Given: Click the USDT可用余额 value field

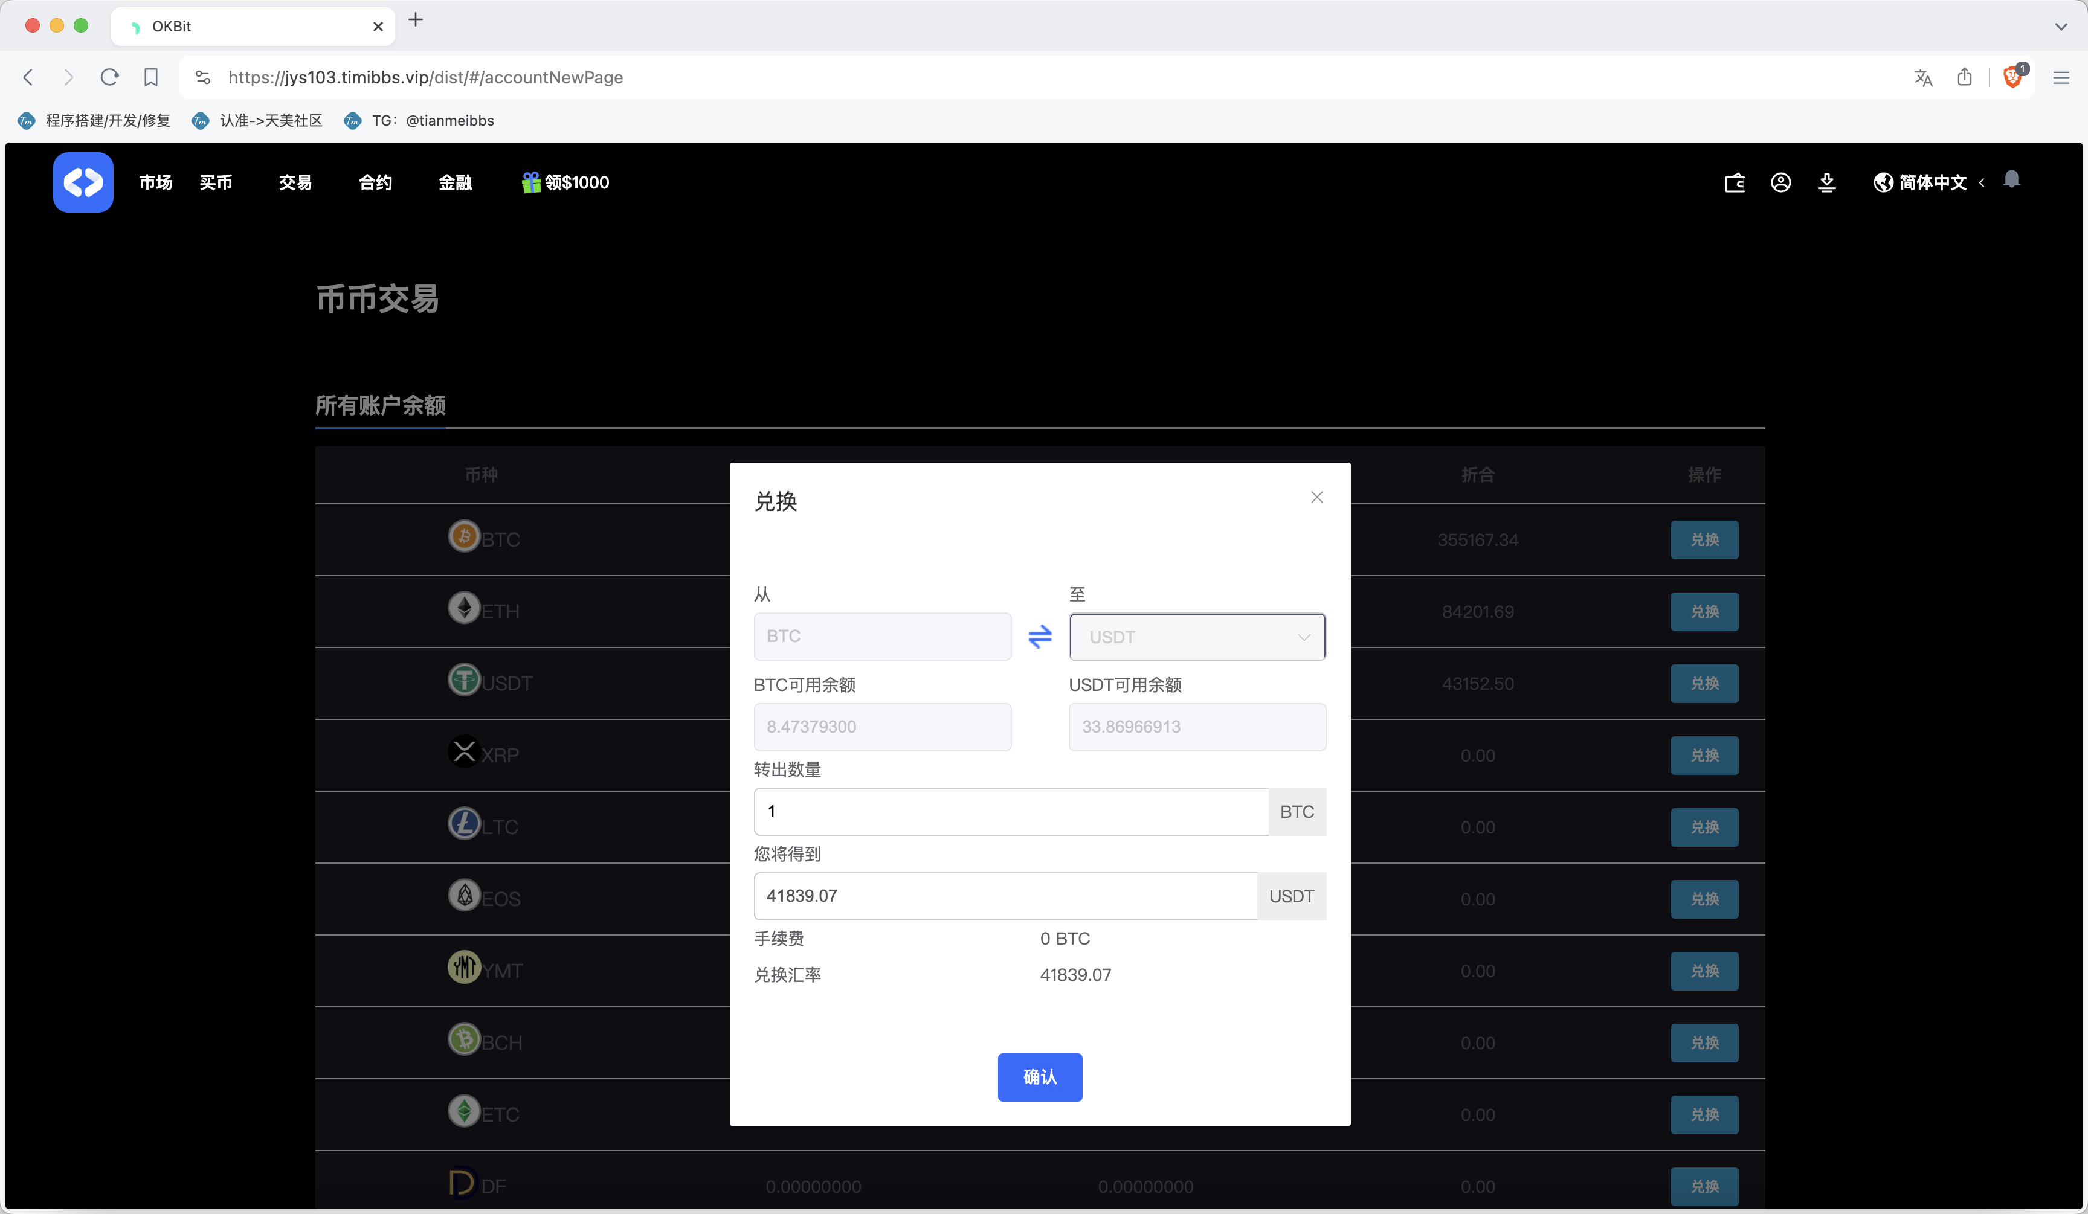Looking at the screenshot, I should (x=1197, y=727).
